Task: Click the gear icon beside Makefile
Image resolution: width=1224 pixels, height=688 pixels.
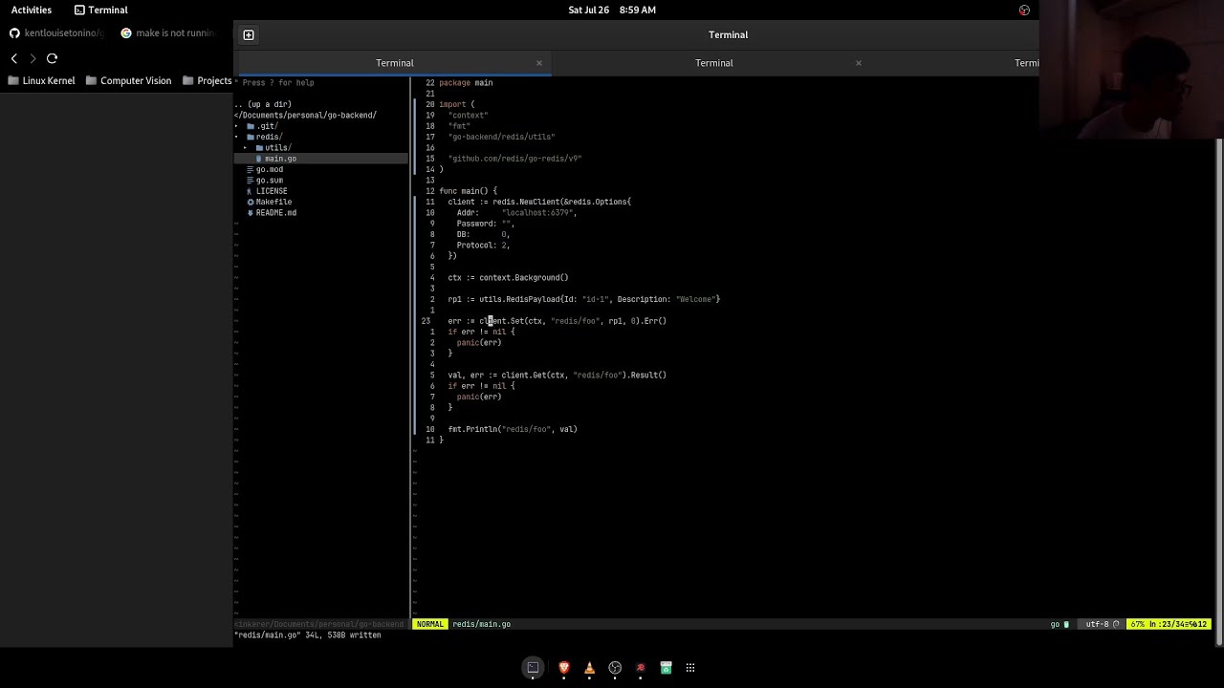Action: pos(251,202)
